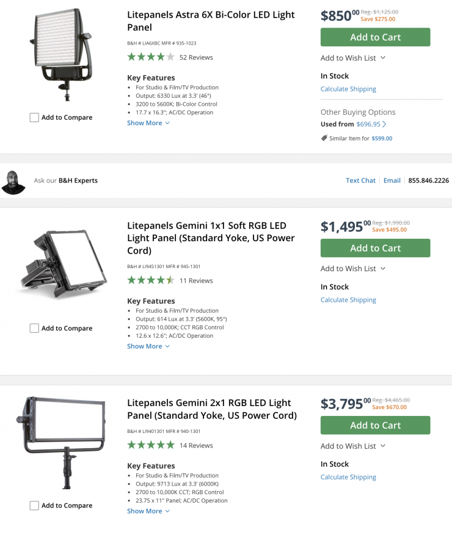Click the Email contact link
452x535 pixels.
coord(392,180)
